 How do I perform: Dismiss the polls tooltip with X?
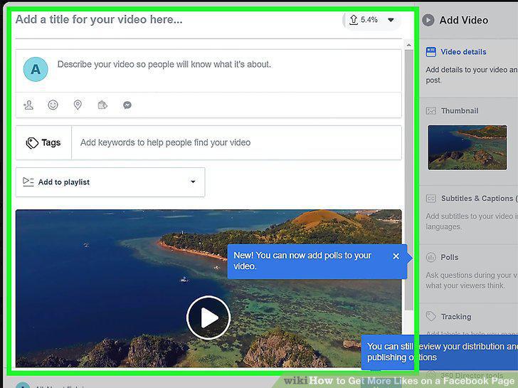tap(396, 256)
